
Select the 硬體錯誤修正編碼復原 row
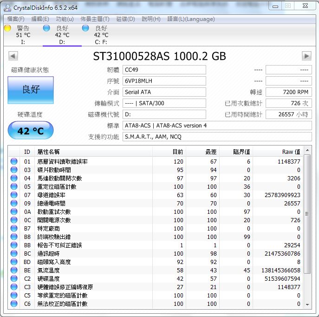pos(156,287)
